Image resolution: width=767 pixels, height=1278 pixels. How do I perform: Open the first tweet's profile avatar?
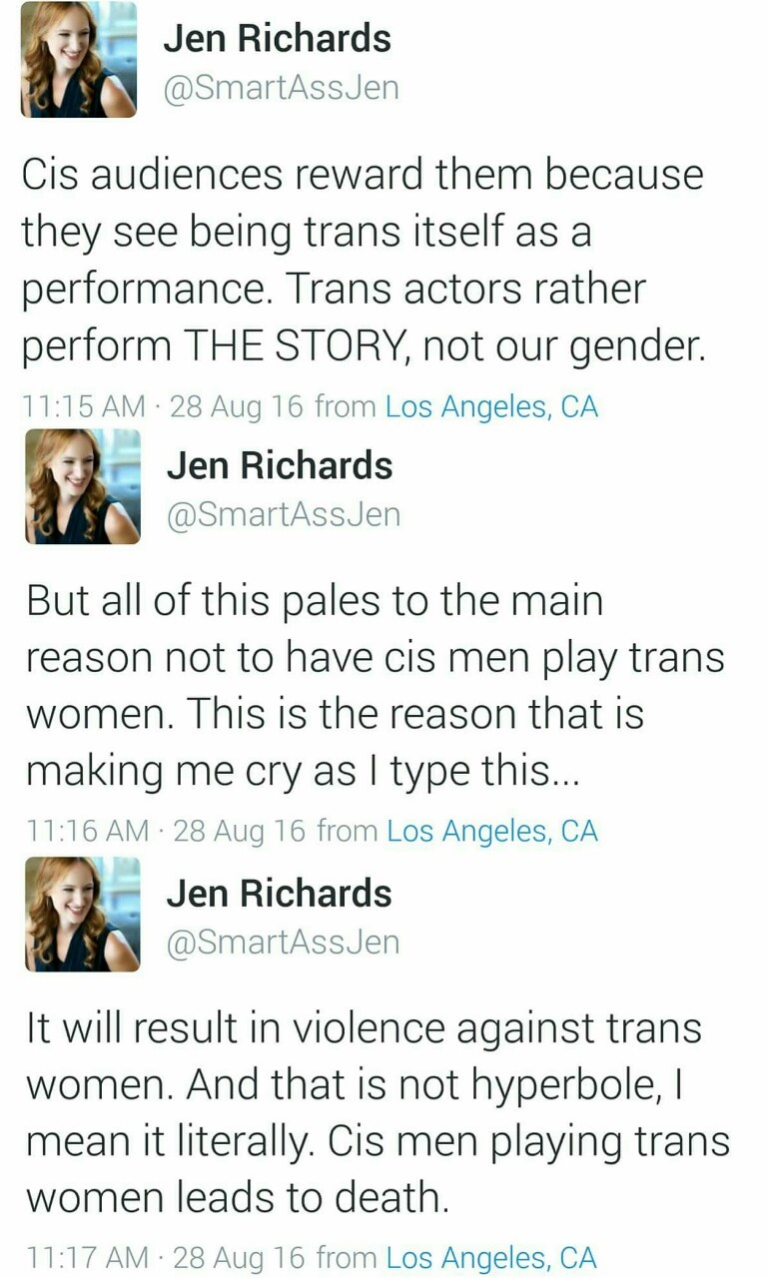78,59
